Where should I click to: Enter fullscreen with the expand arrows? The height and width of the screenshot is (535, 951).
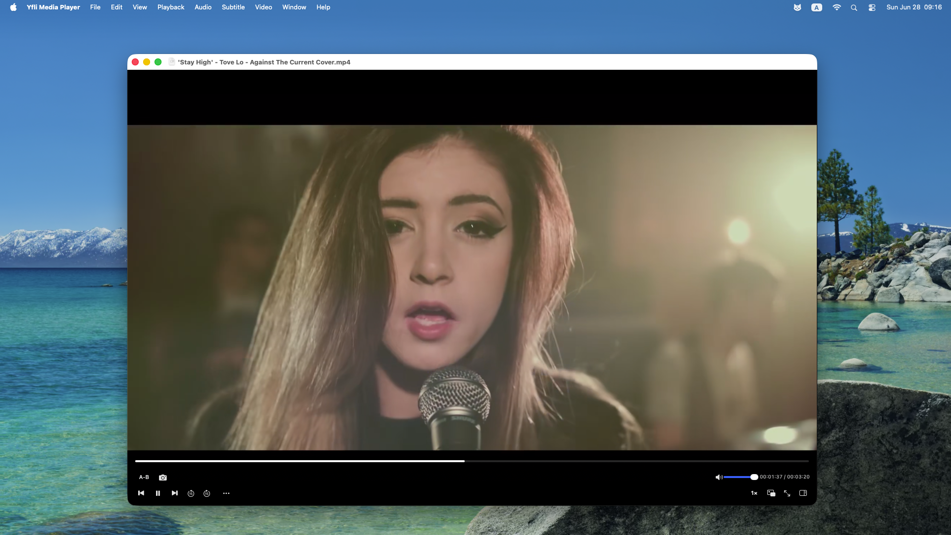click(787, 493)
